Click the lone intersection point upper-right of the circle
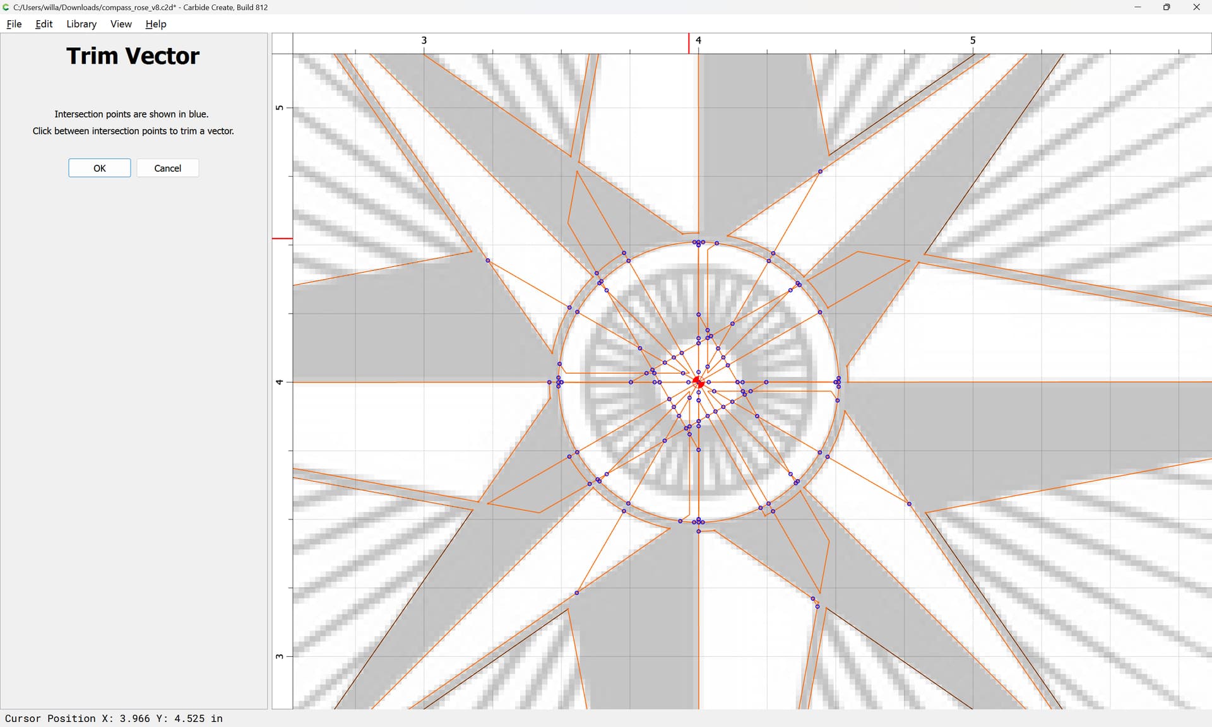1212x727 pixels. click(x=820, y=171)
